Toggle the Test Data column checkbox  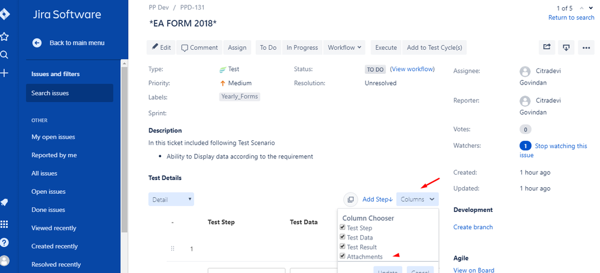(x=343, y=237)
